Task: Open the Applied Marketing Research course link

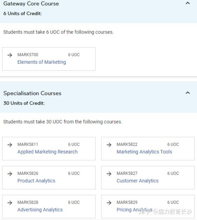Action: (47, 152)
